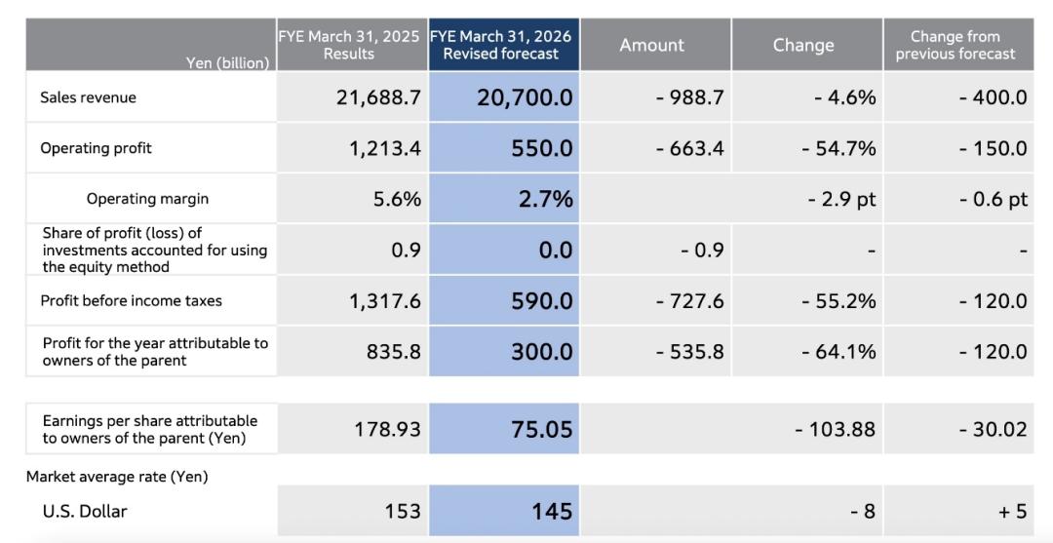This screenshot has height=543, width=1053.
Task: Select the Profit before income taxes label
Action: tap(131, 300)
